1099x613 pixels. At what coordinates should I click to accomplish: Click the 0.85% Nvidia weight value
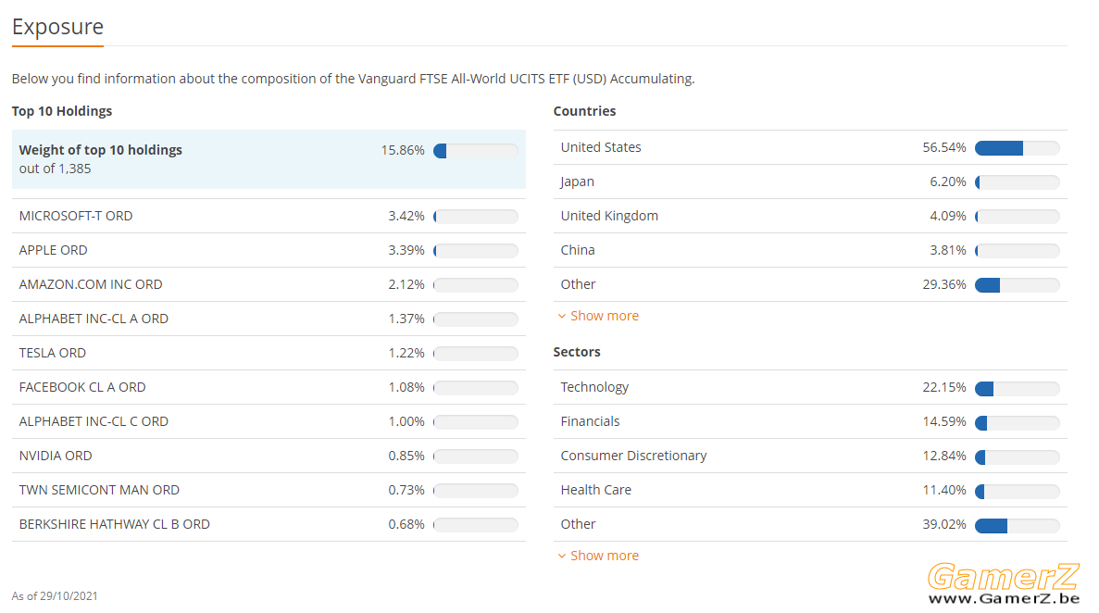pyautogui.click(x=406, y=456)
